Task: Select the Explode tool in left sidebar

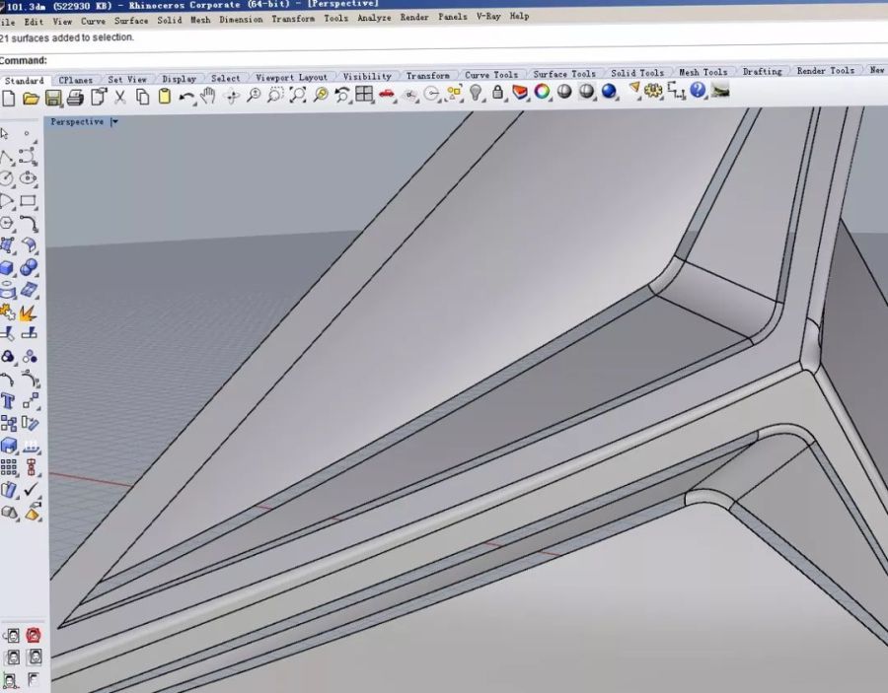Action: (x=28, y=312)
